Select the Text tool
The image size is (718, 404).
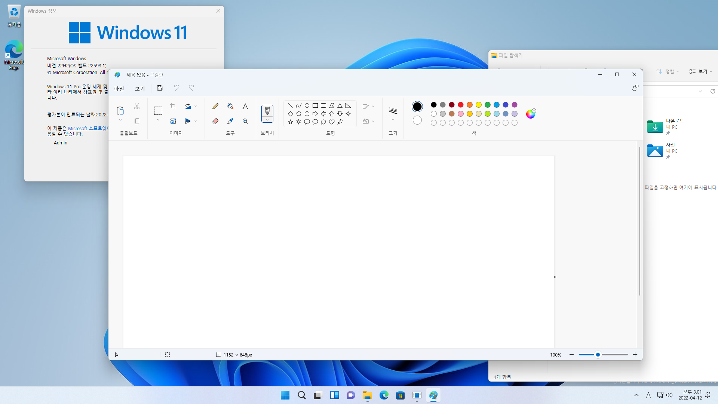[x=245, y=107]
